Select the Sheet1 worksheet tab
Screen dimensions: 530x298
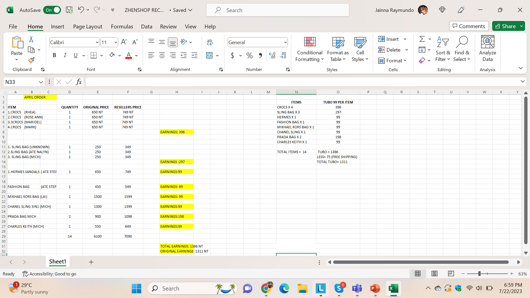pos(58,262)
